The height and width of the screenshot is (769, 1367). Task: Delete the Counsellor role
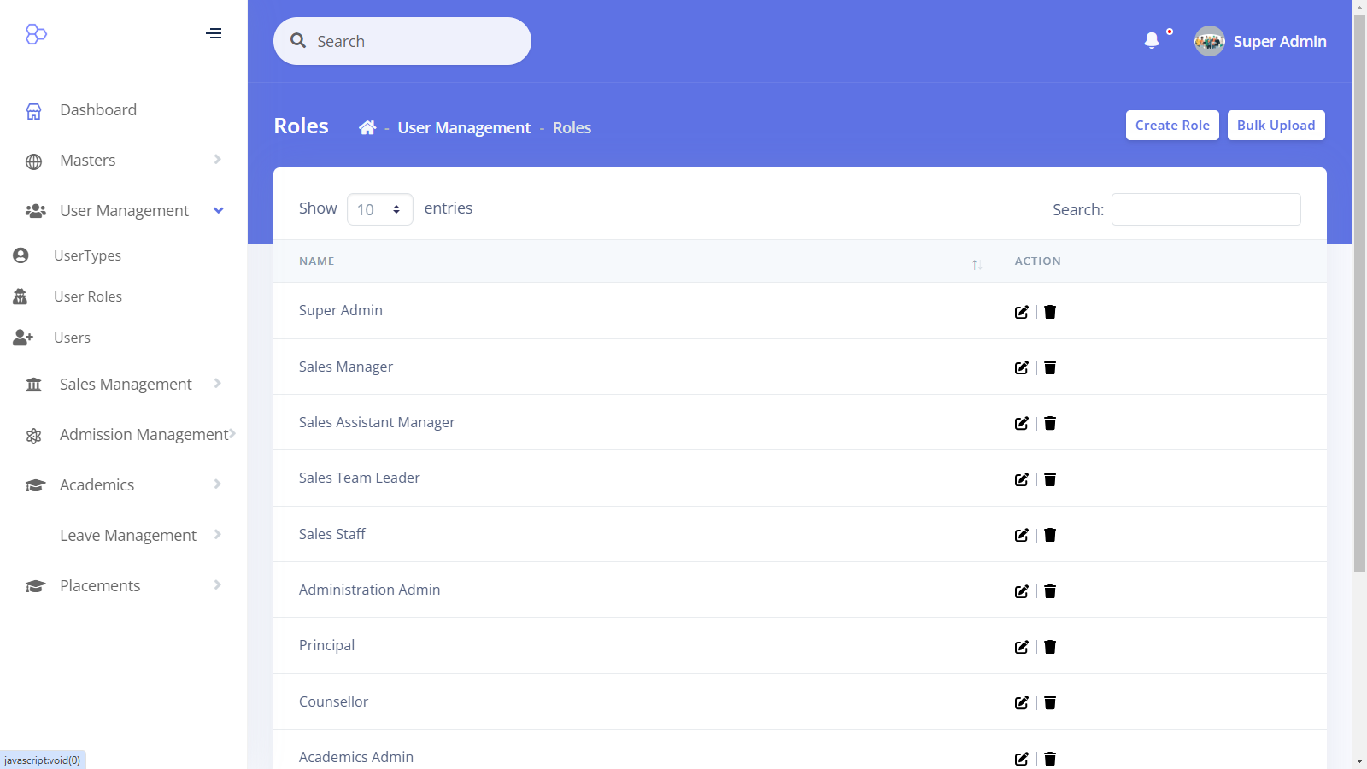pos(1050,702)
